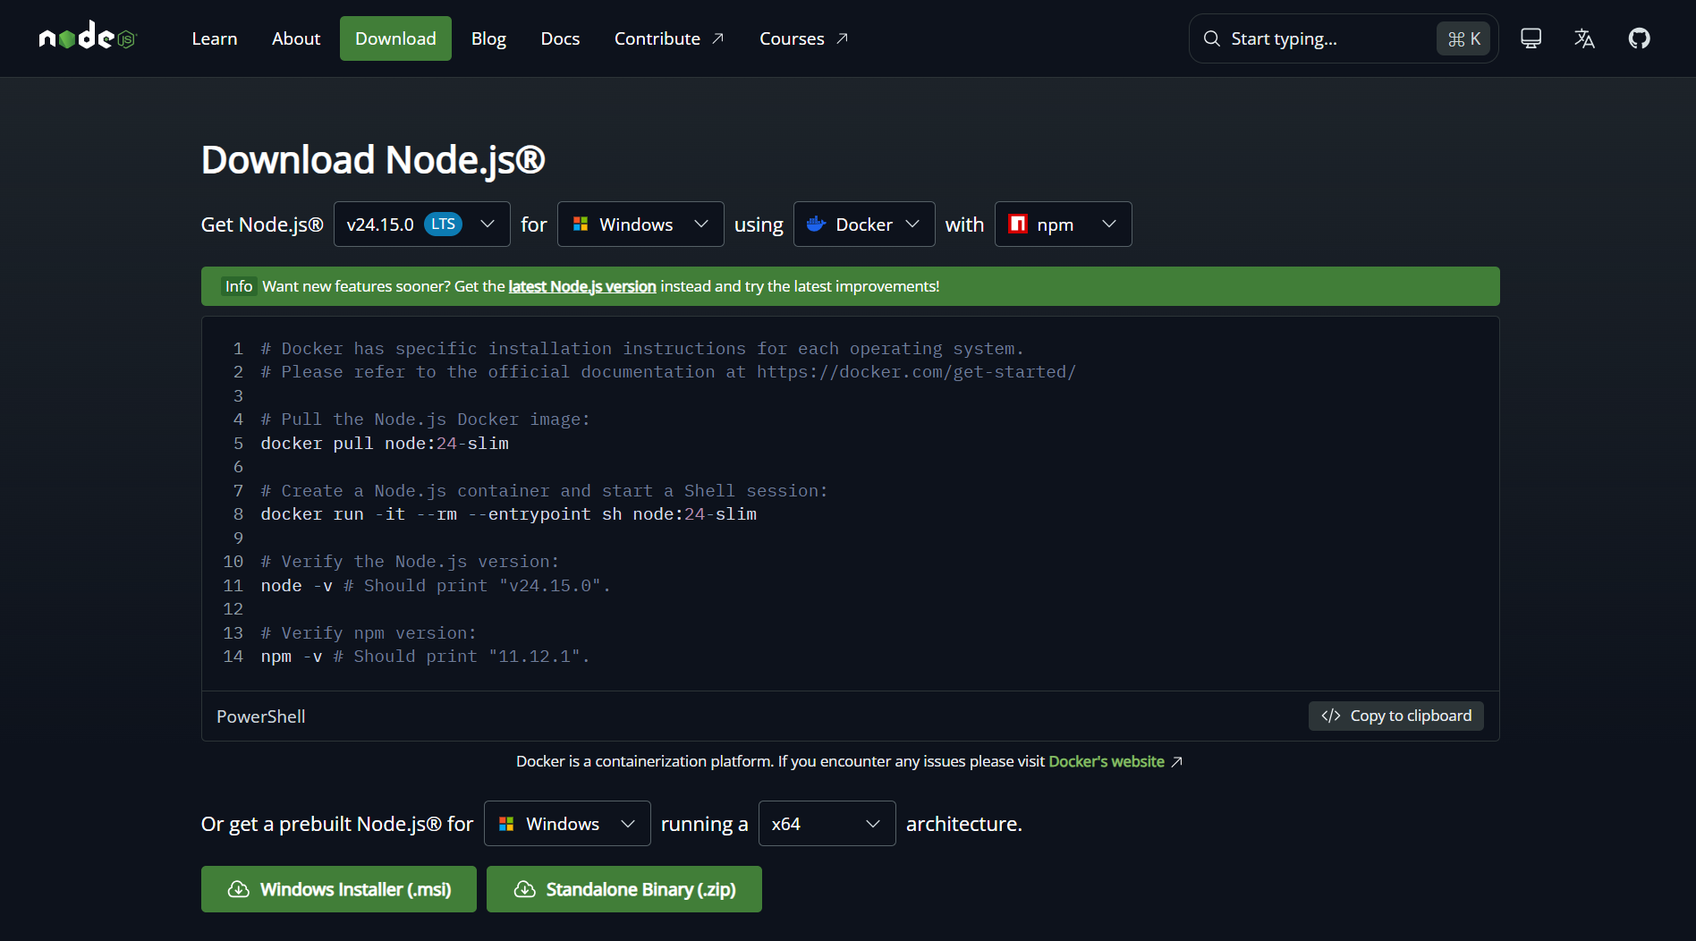
Task: Click the npm logo icon
Action: pos(1018,225)
